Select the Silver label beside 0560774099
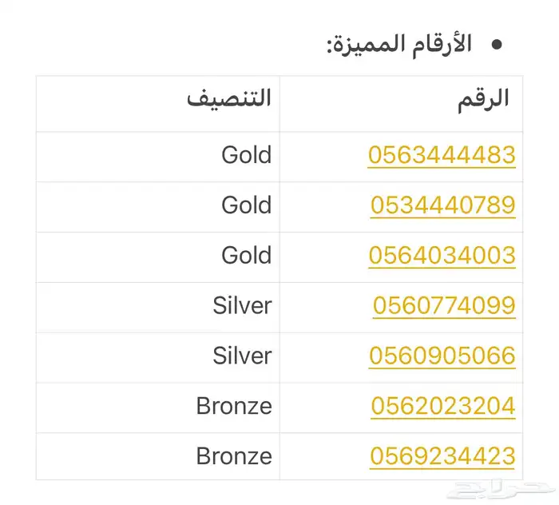Image resolution: width=559 pixels, height=505 pixels. coord(242,305)
